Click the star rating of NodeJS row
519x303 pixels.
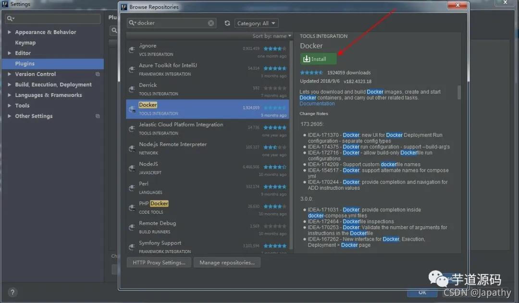[x=275, y=167]
